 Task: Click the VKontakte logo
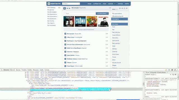(54, 4)
